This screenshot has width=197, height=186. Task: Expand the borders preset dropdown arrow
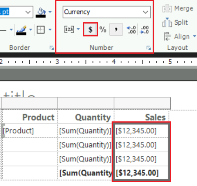pyautogui.click(x=50, y=29)
